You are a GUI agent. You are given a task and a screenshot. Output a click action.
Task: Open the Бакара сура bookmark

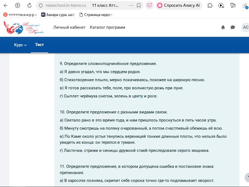[58, 15]
